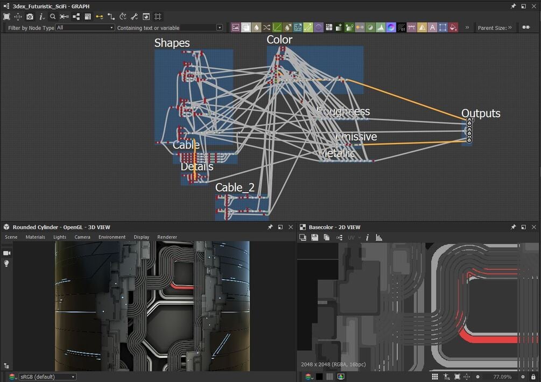Open the Filter by Node Type dropdown

[x=85, y=27]
